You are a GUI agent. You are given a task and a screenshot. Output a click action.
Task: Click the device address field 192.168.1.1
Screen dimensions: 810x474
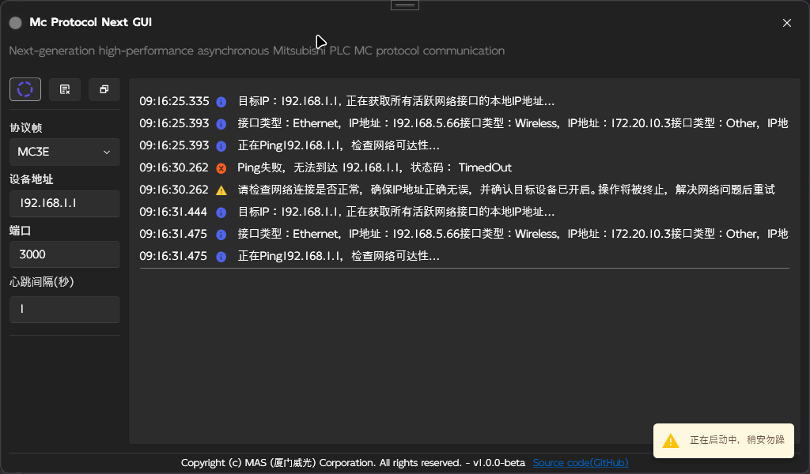point(65,203)
